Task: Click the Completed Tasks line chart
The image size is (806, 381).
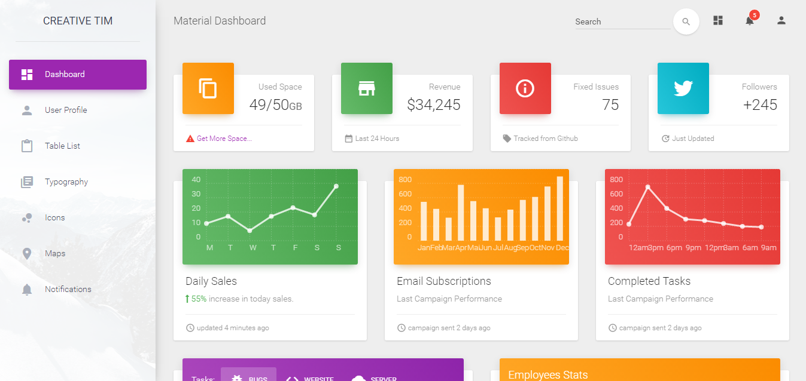Action: click(x=692, y=217)
